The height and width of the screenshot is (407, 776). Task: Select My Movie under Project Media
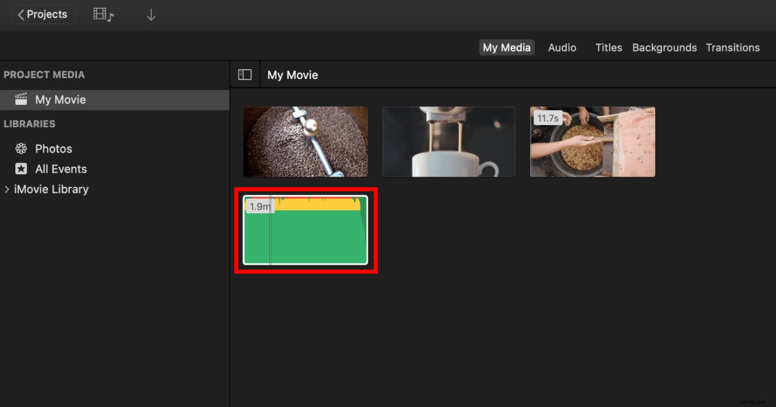tap(60, 99)
